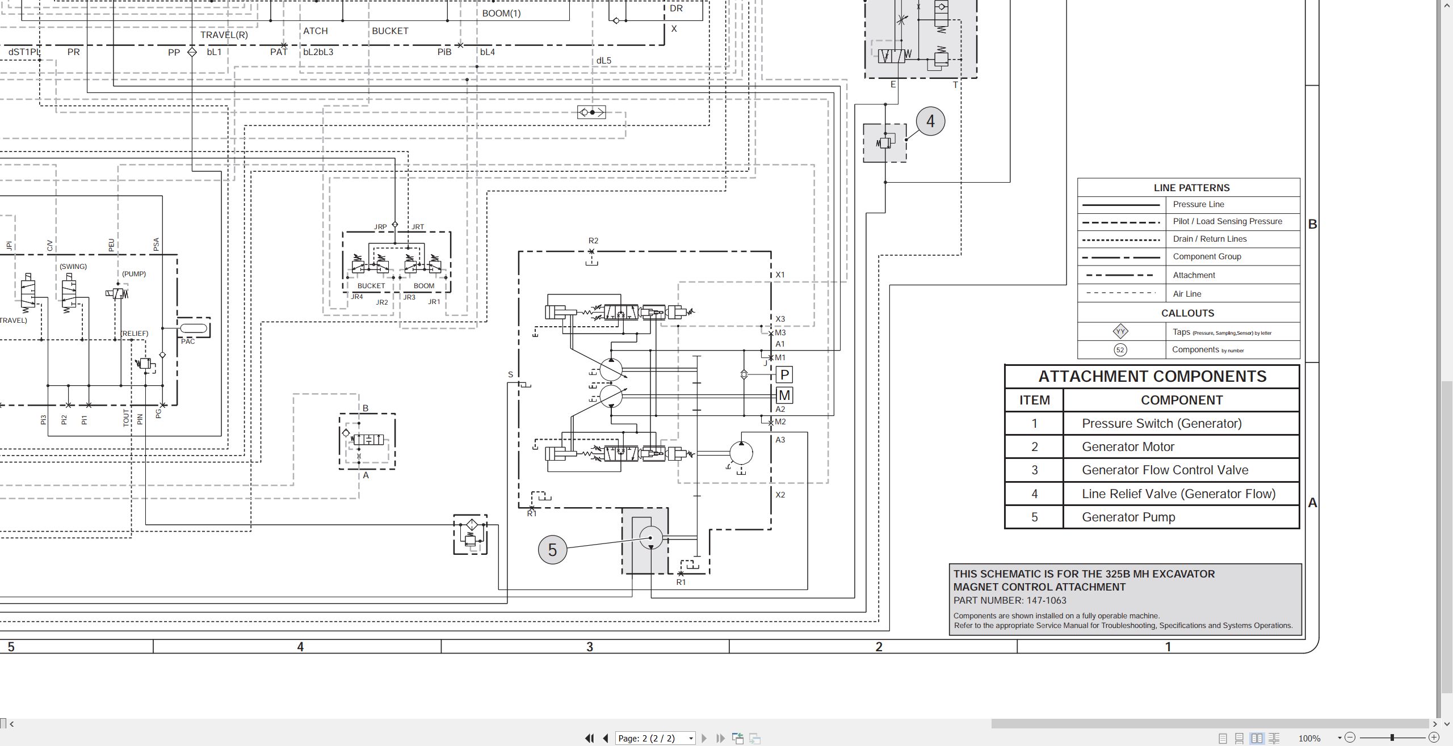Click the 'ATTACHMENT COMPONENTS' table title
Viewport: 1453px width, 746px height.
1152,376
